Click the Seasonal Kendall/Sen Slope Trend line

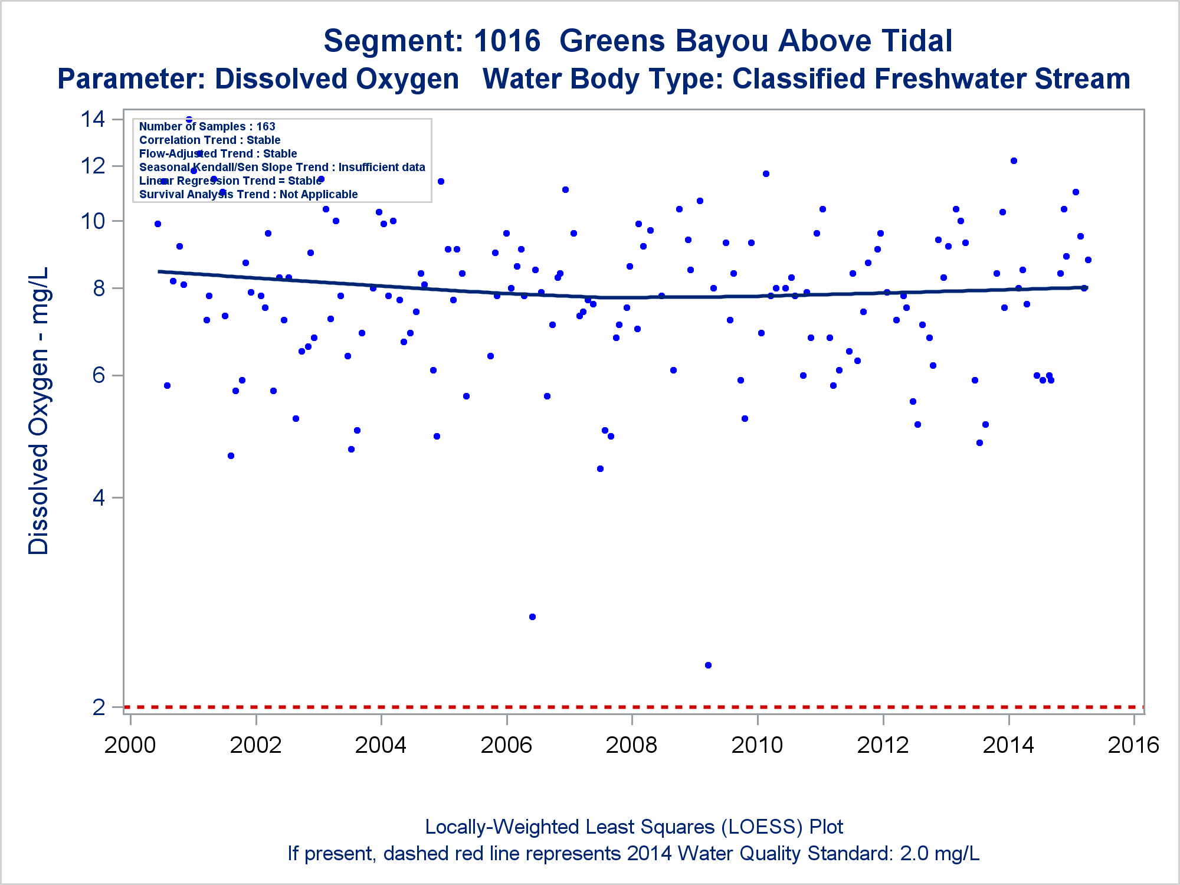(x=282, y=167)
